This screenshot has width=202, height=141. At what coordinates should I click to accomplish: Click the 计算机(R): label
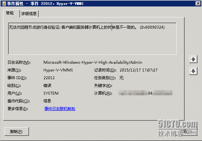coord(103,93)
